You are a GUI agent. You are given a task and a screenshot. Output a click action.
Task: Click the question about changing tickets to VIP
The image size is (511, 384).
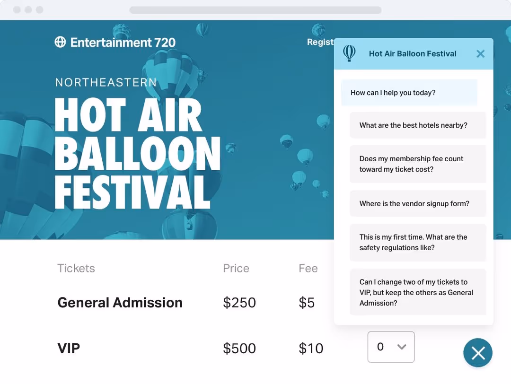[418, 292]
